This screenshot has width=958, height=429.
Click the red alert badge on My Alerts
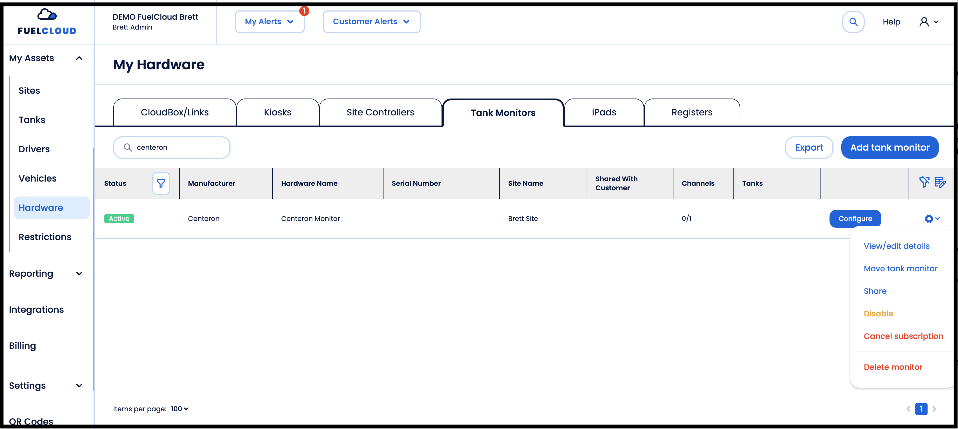pos(304,11)
